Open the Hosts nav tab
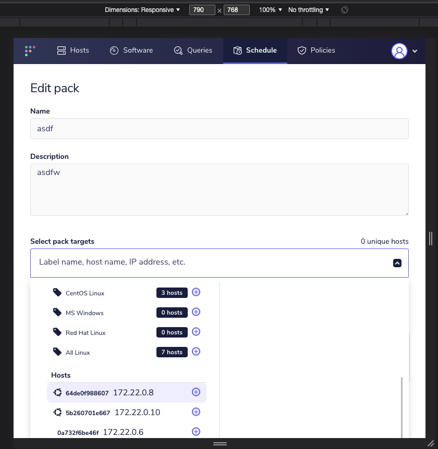Screen dimensions: 438x449 click(x=73, y=51)
